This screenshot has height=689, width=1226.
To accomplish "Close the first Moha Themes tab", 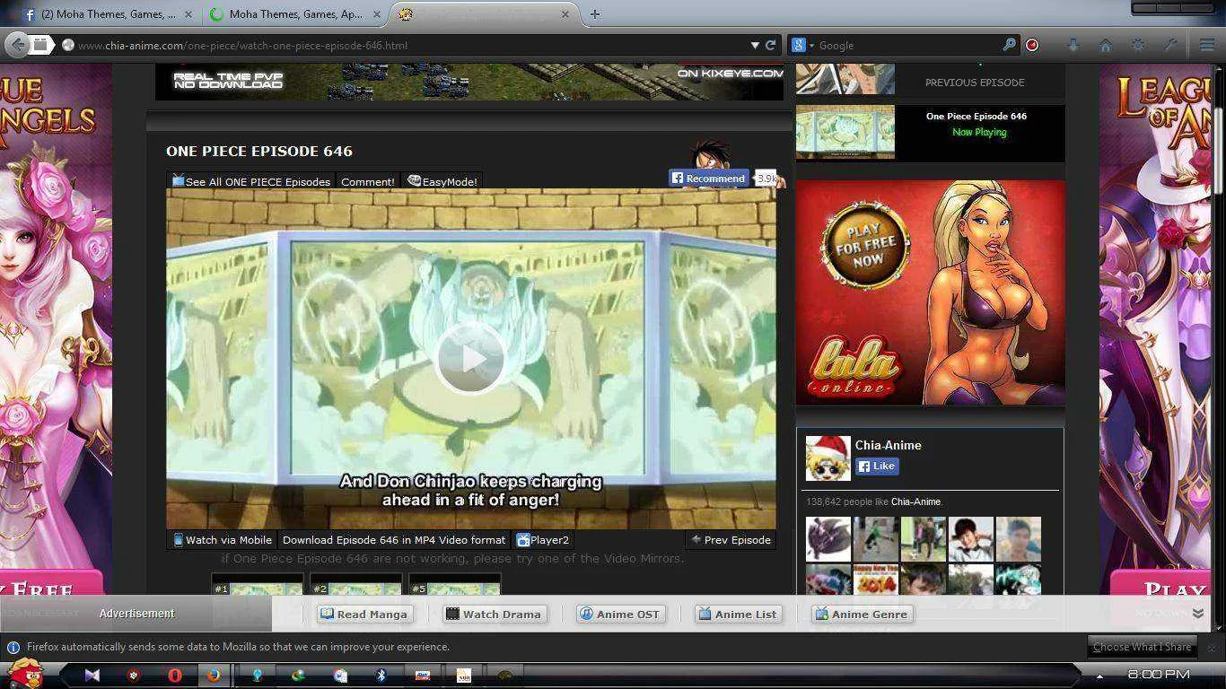I will (188, 14).
